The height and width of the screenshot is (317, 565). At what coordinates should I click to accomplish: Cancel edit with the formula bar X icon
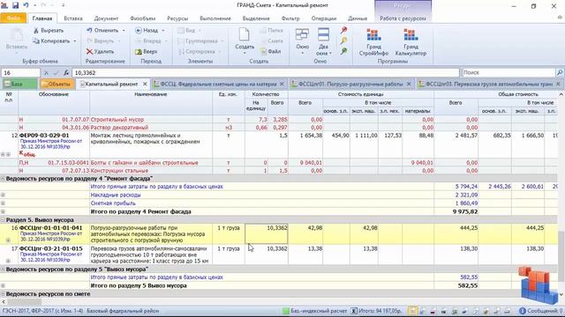pyautogui.click(x=46, y=73)
